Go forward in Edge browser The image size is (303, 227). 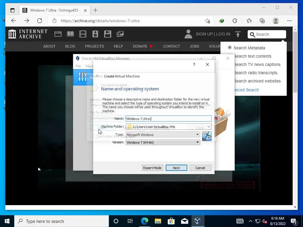(x=27, y=21)
